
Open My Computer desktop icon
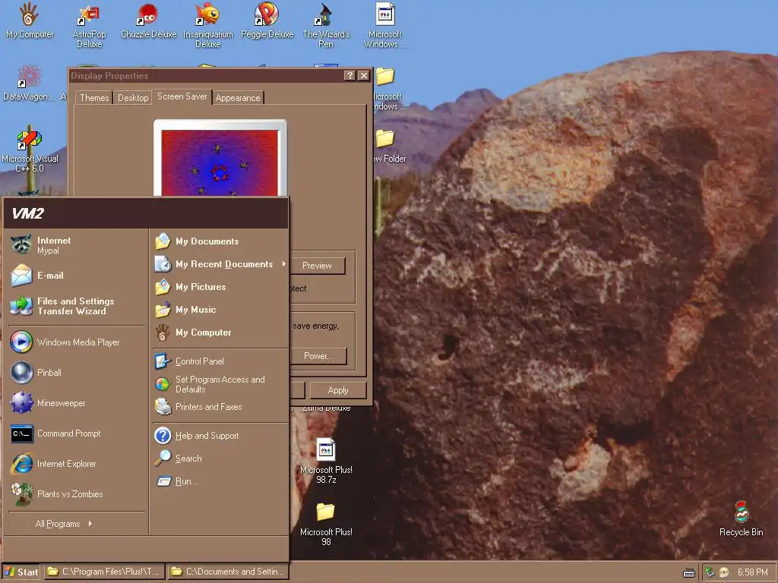[30, 20]
